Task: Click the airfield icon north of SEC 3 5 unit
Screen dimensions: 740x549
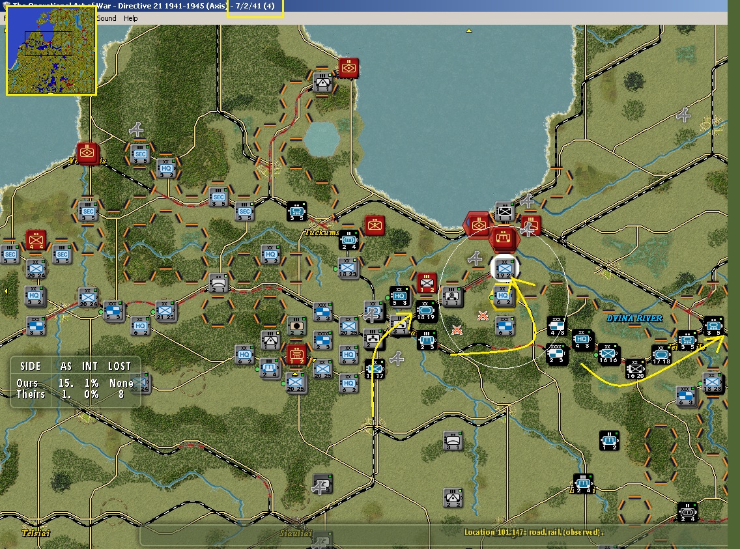Action: coord(136,129)
